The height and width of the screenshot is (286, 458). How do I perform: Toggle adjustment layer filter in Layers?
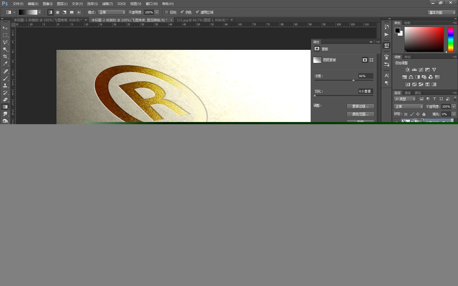[428, 99]
